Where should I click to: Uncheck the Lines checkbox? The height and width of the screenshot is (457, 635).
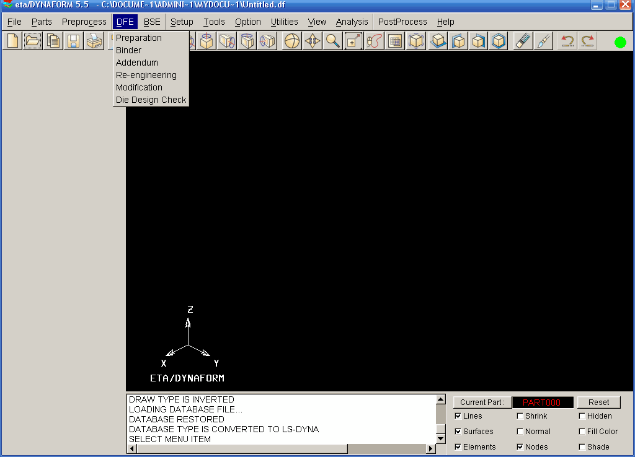(458, 416)
